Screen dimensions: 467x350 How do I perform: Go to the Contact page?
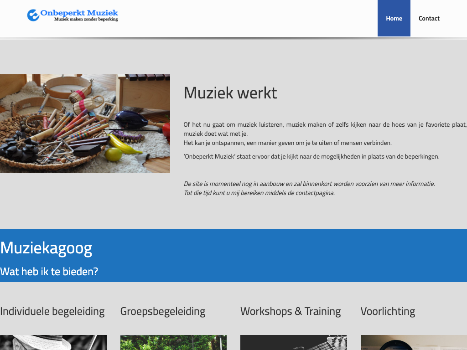click(x=429, y=18)
